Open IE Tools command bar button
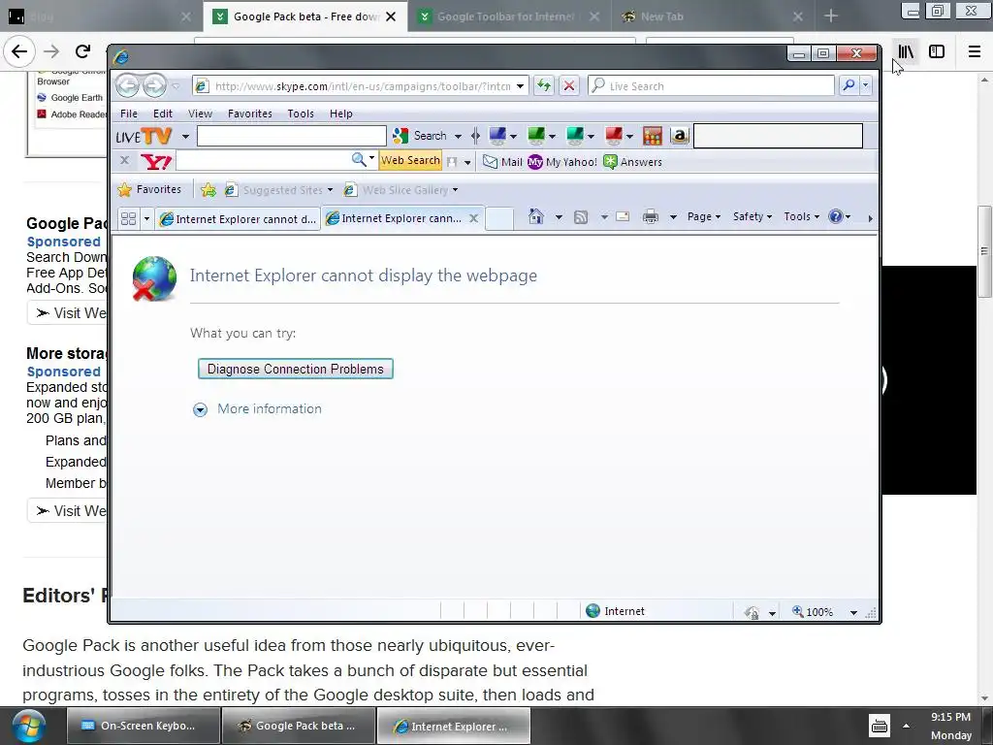This screenshot has height=745, width=993. click(x=801, y=216)
